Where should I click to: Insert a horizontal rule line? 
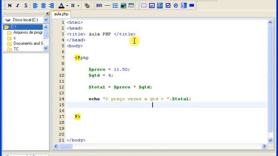pyautogui.click(x=107, y=6)
